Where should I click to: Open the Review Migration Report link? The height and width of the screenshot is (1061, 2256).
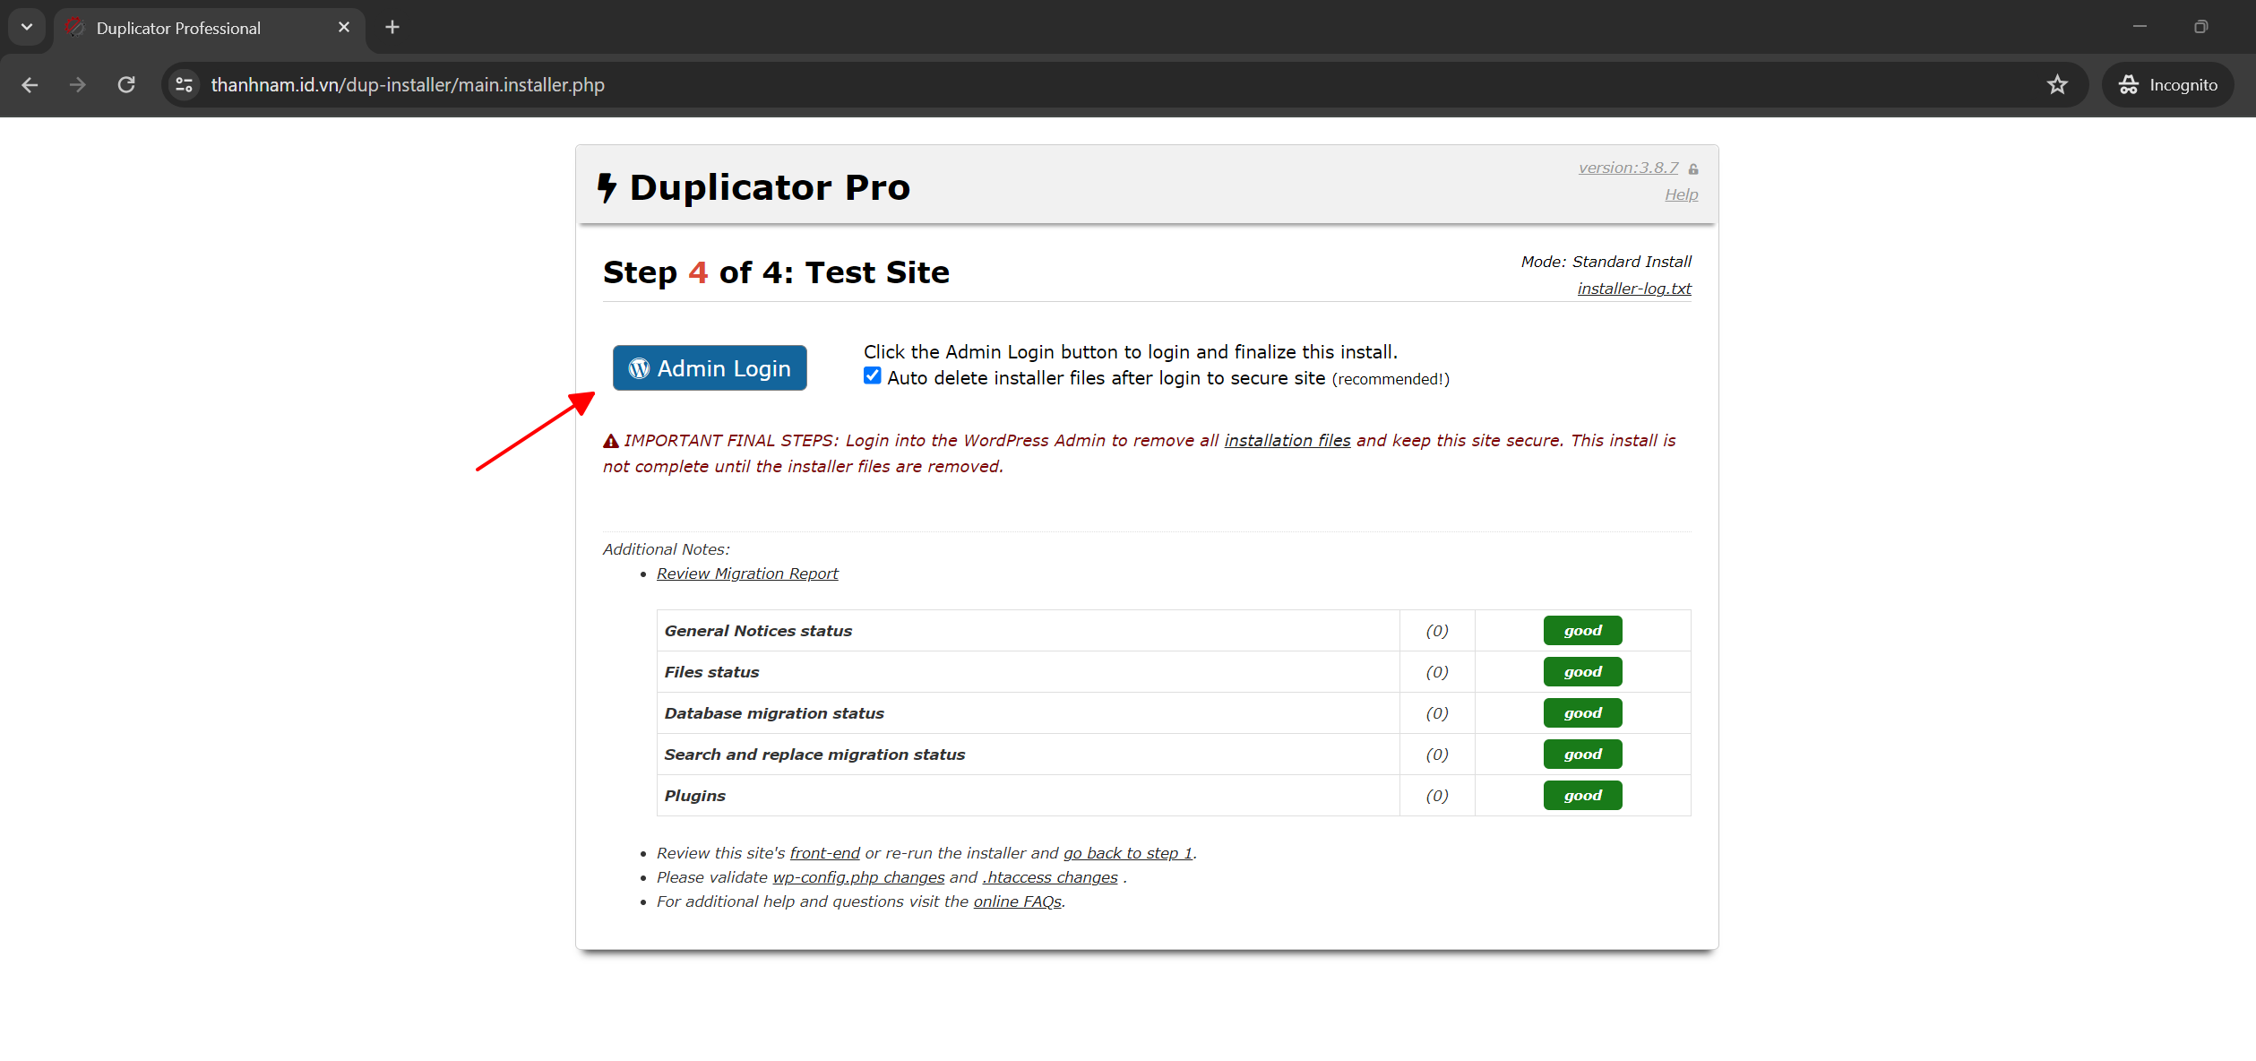(x=747, y=574)
